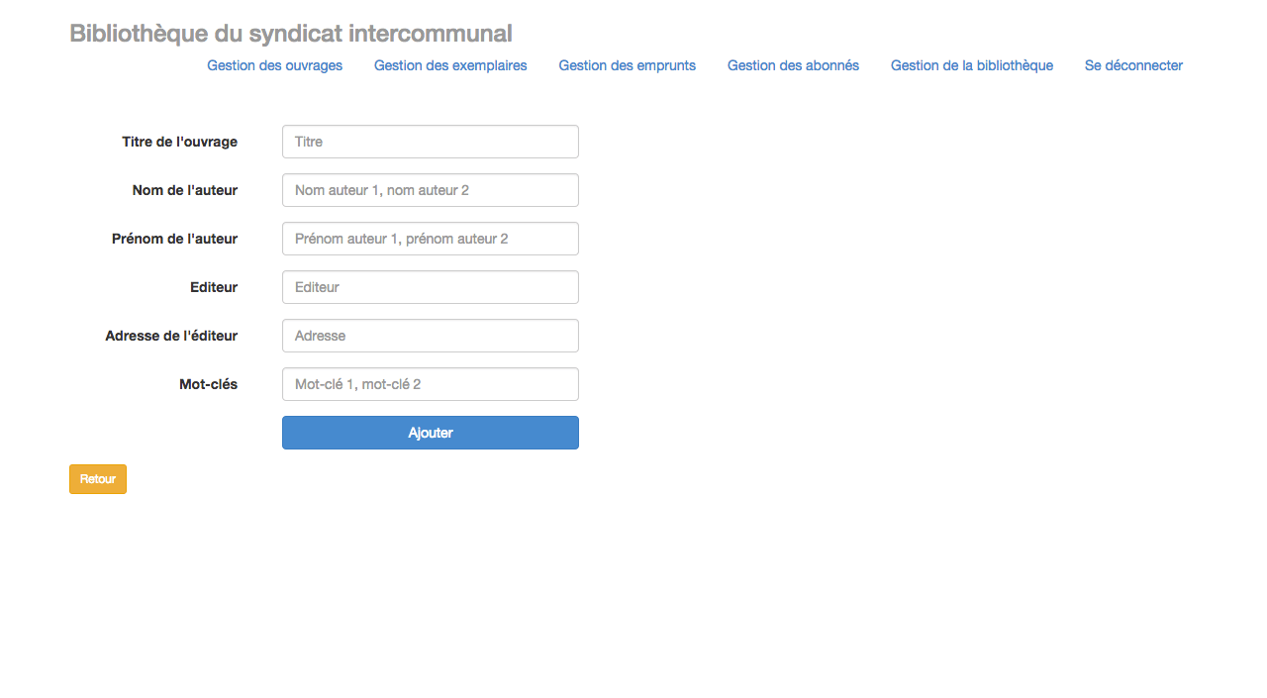Viewport: 1267px width, 698px height.
Task: Open Gestion des exemplaires menu
Action: tap(450, 65)
